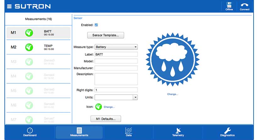
Task: Open the Dashboard tab
Action: pyautogui.click(x=30, y=132)
